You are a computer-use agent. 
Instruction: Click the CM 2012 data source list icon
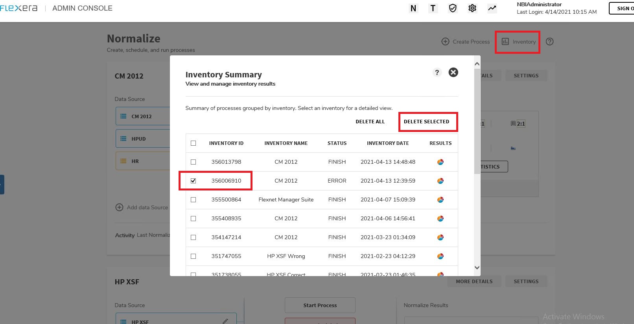pos(123,116)
